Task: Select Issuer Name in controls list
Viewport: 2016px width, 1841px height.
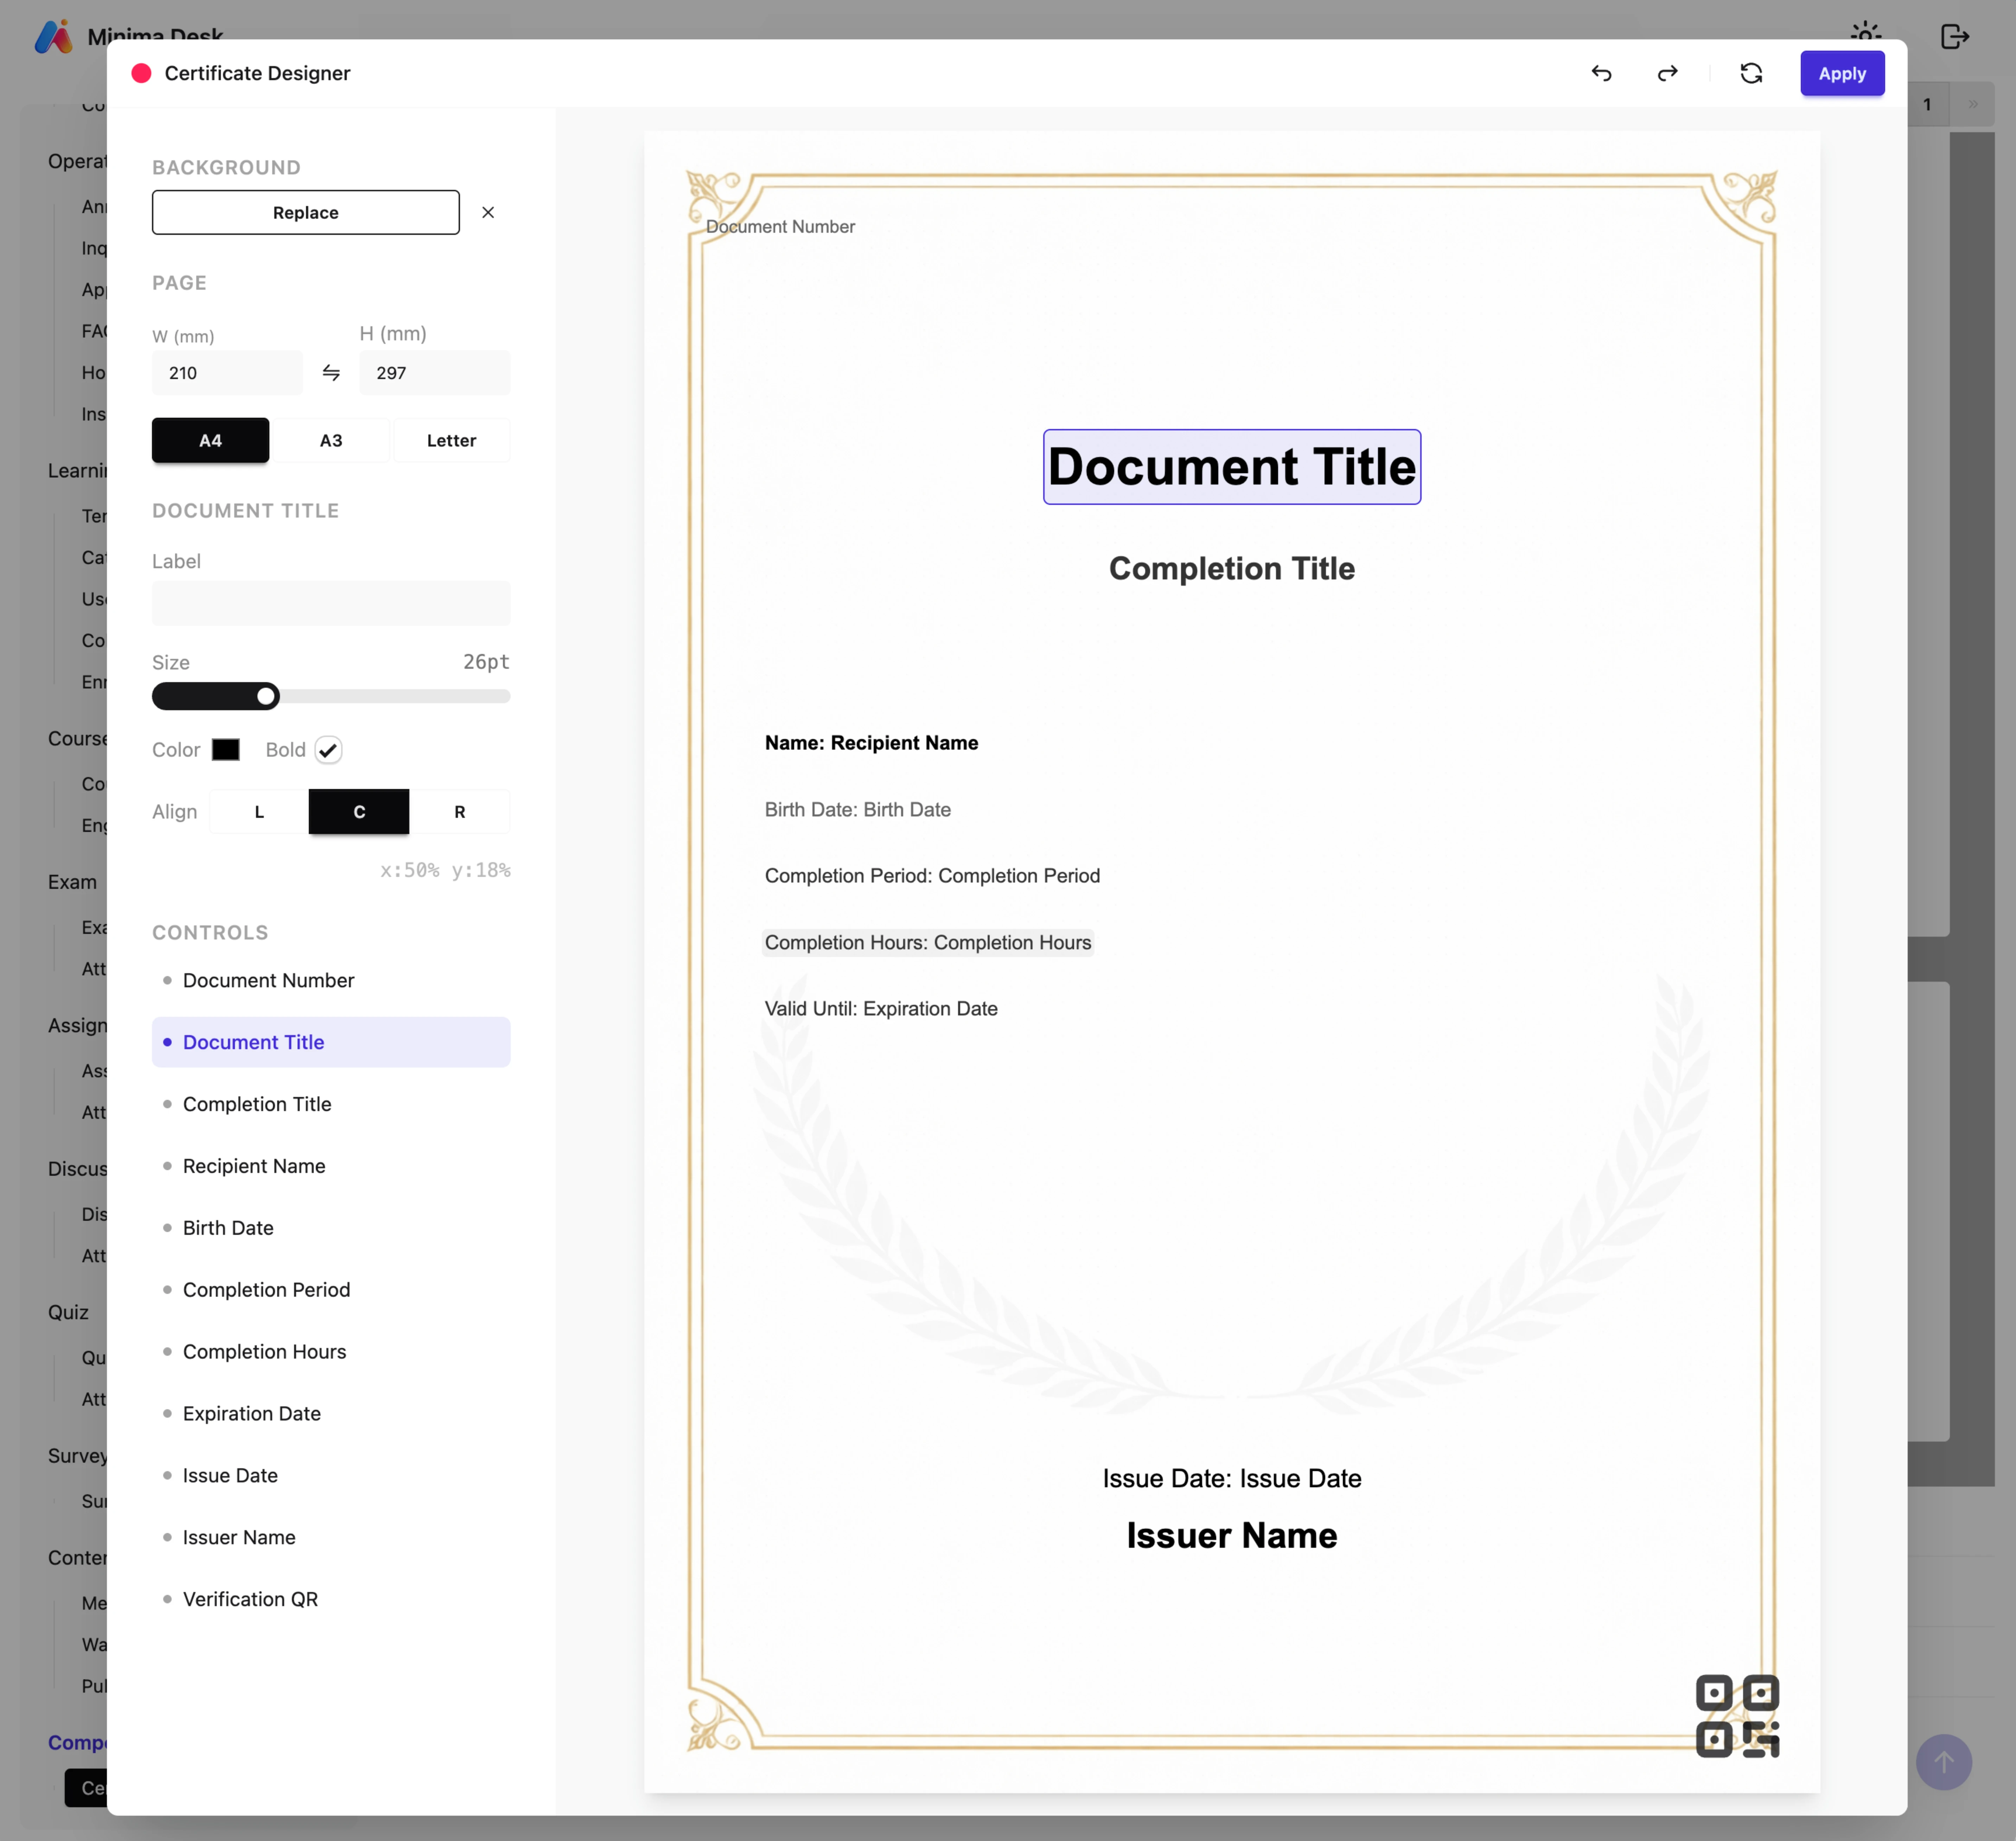Action: 239,1537
